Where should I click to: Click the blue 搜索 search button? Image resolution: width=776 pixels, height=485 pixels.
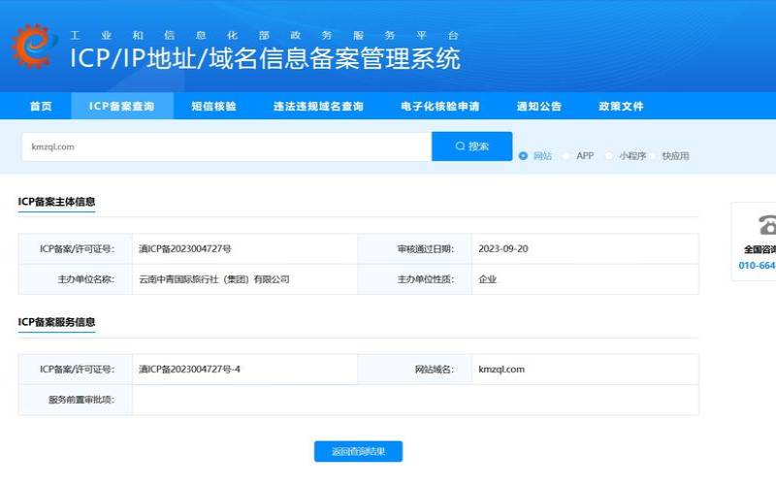(x=471, y=146)
